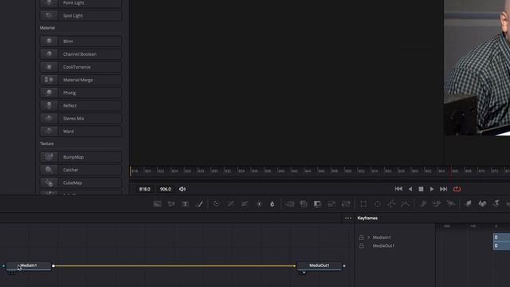Image resolution: width=510 pixels, height=287 pixels.
Task: Select the CubeMap texture tool
Action: point(80,183)
